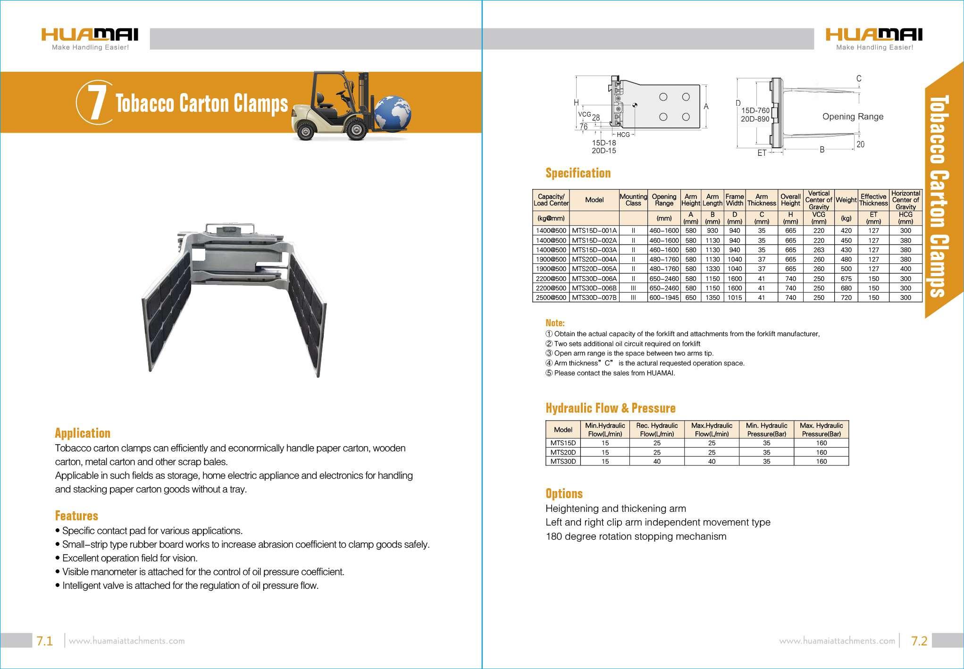Open the right footer website link huamaiattachments.com
Viewport: 964px width, 669px height.
click(x=837, y=641)
